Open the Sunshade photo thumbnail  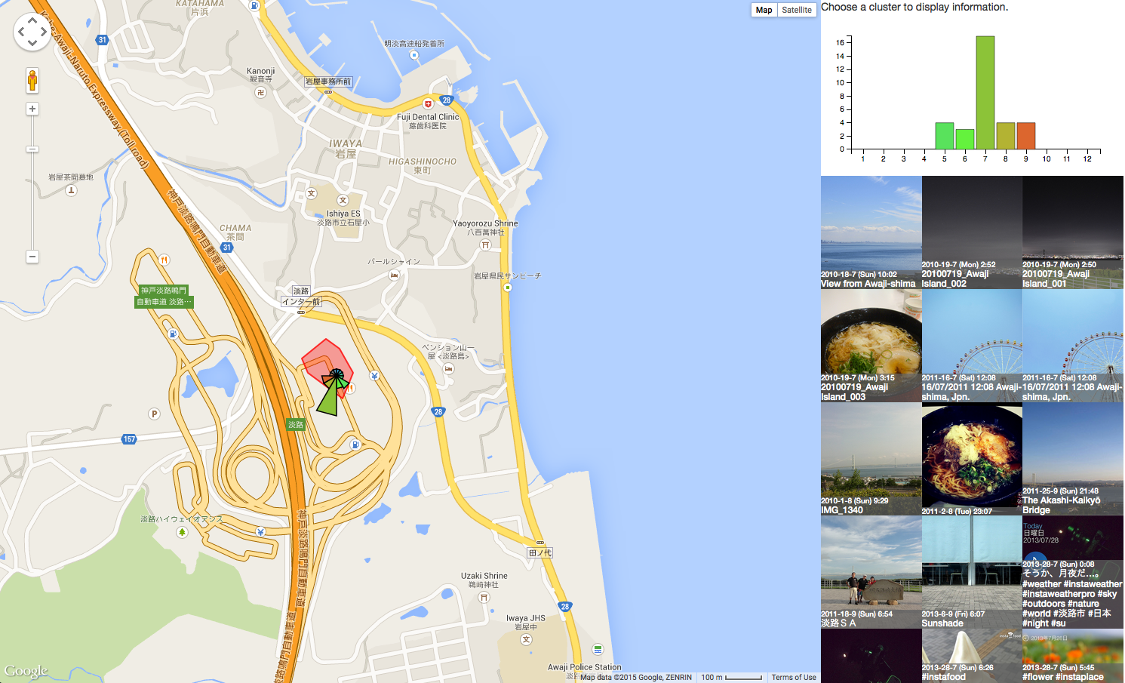(x=971, y=572)
